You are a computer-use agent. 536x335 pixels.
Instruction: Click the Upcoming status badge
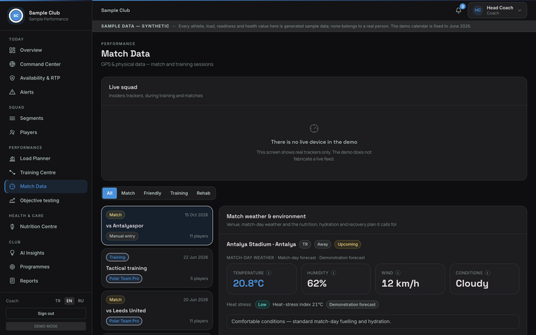[348, 244]
